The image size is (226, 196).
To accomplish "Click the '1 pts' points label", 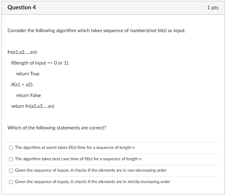I will (x=213, y=8).
